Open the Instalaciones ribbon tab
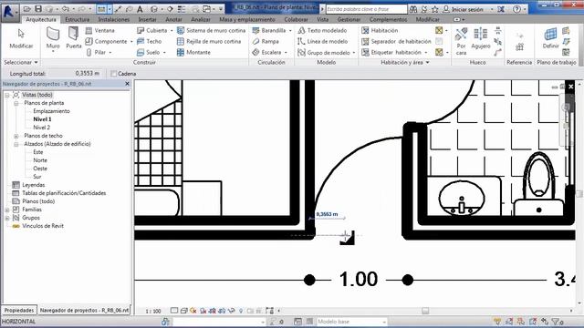The image size is (584, 328). [x=114, y=19]
